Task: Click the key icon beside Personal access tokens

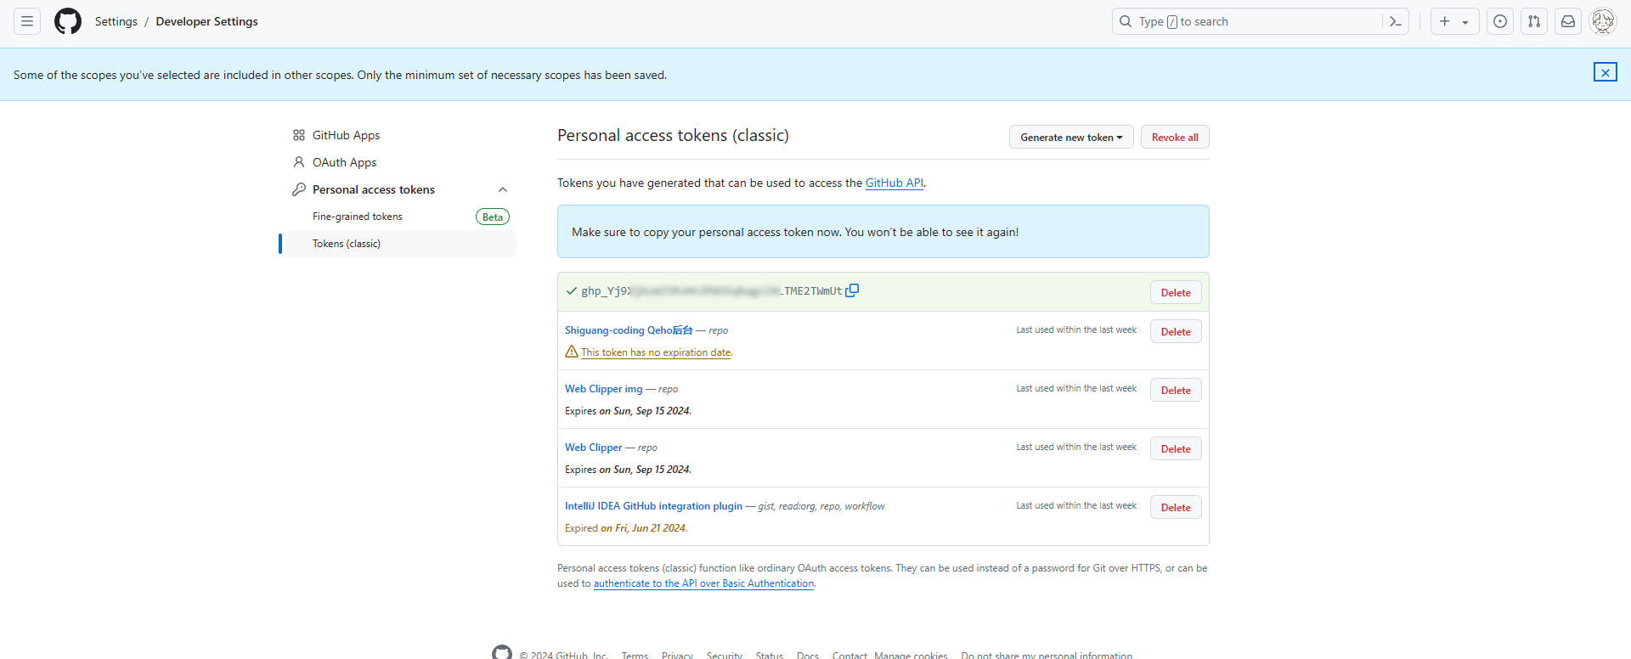Action: click(x=299, y=189)
